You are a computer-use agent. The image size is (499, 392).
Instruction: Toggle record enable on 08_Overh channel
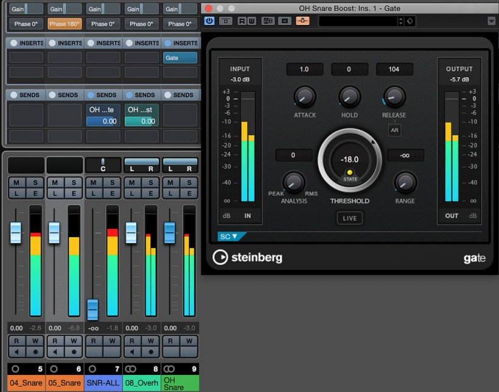pos(150,352)
